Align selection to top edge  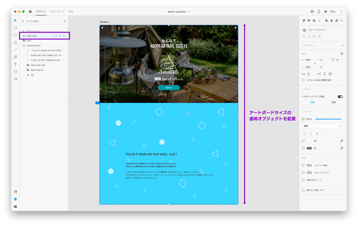click(x=304, y=21)
